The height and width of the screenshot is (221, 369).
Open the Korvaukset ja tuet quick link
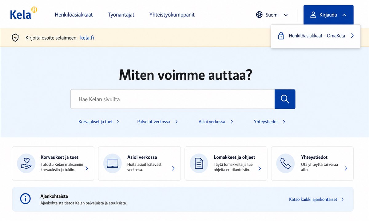click(x=99, y=122)
